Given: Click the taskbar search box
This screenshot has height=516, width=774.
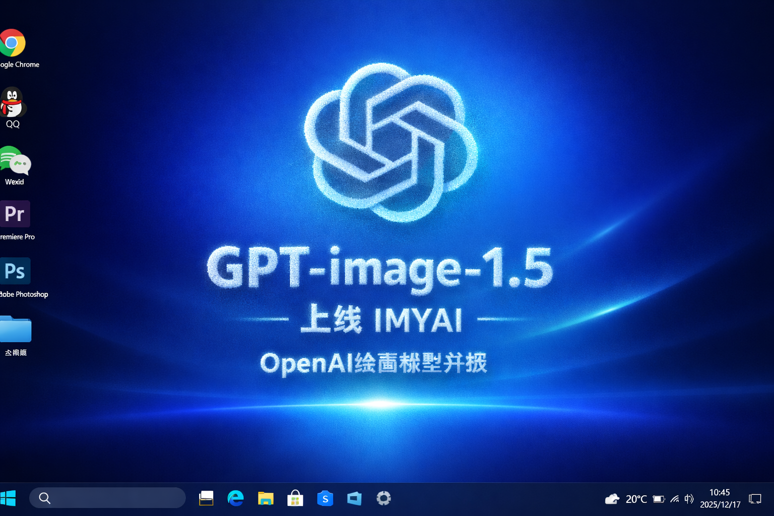Looking at the screenshot, I should tap(107, 498).
